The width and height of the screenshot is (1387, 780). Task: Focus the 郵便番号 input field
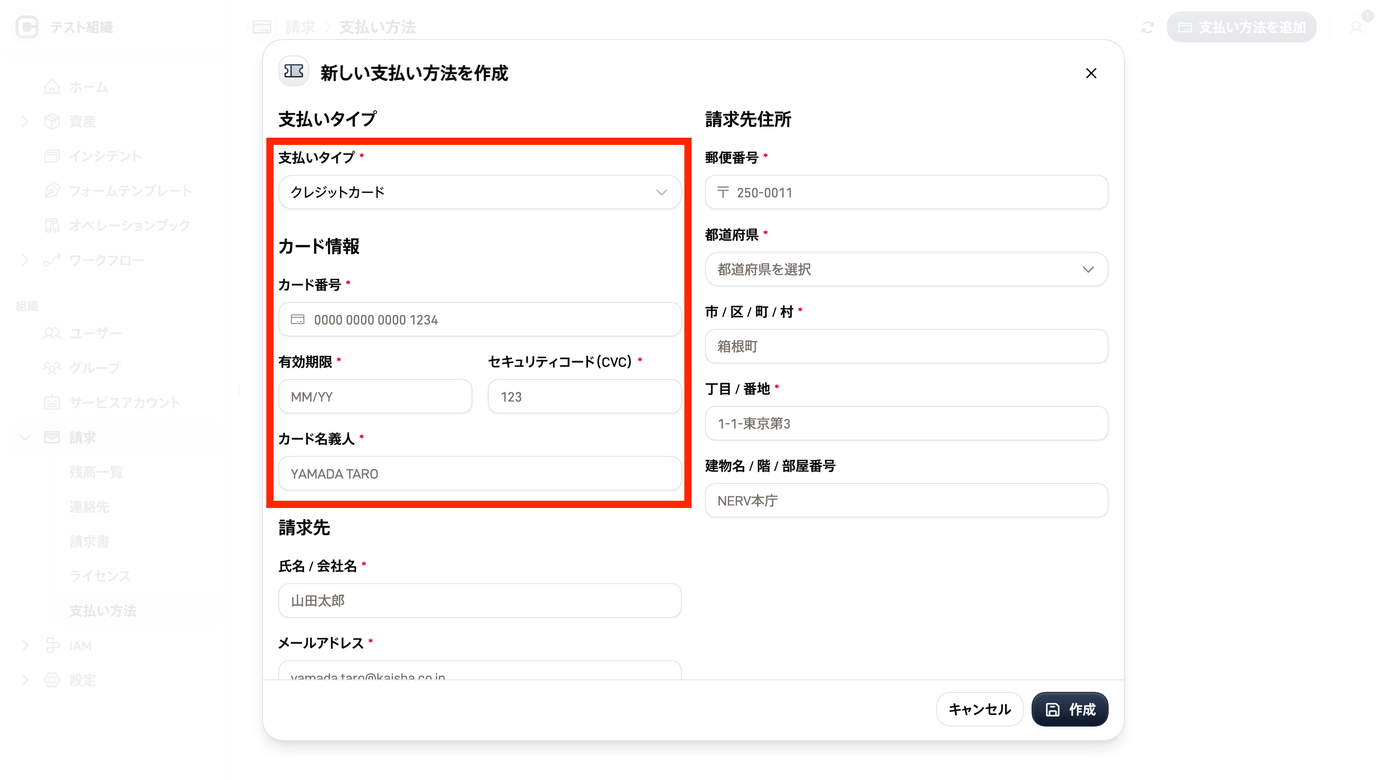pyautogui.click(x=906, y=192)
